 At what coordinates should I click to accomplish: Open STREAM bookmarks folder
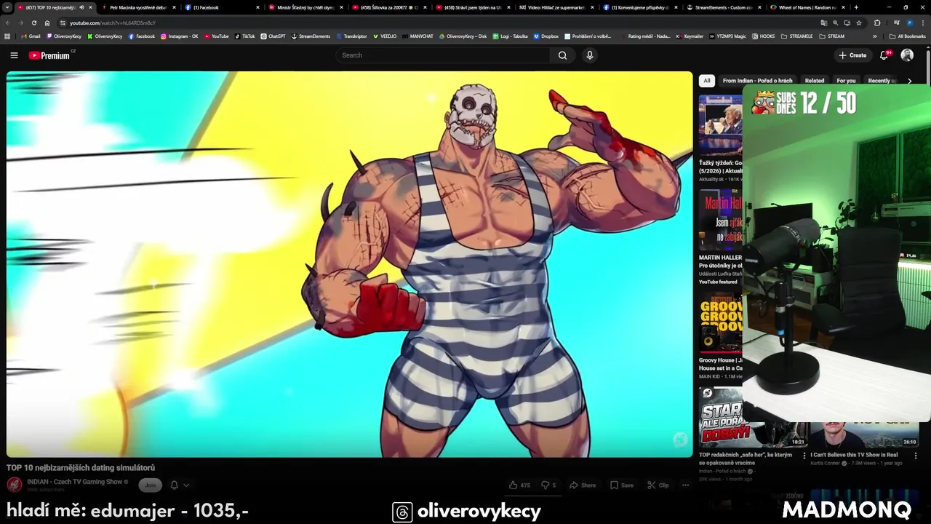coord(832,36)
